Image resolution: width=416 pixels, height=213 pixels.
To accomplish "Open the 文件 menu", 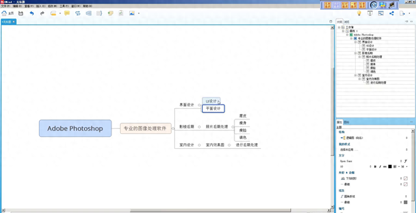I will (6, 6).
